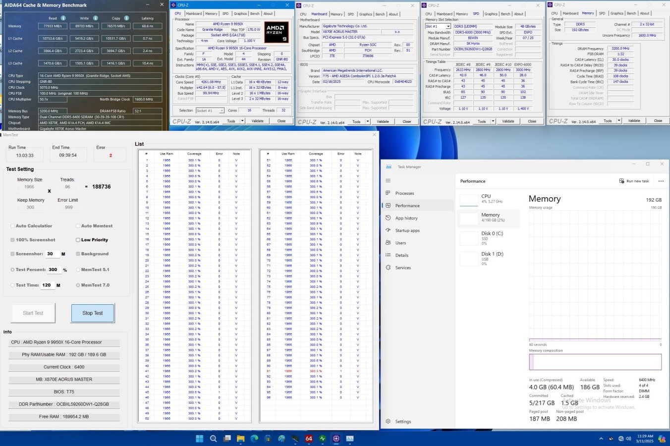Open taskbar Search
Viewport: 670px width, 446px height.
click(x=213, y=439)
